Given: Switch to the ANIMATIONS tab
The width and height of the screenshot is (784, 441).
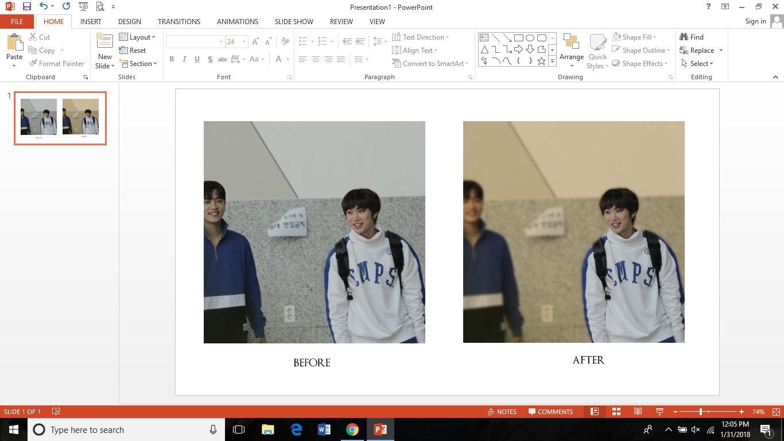Looking at the screenshot, I should coord(238,21).
